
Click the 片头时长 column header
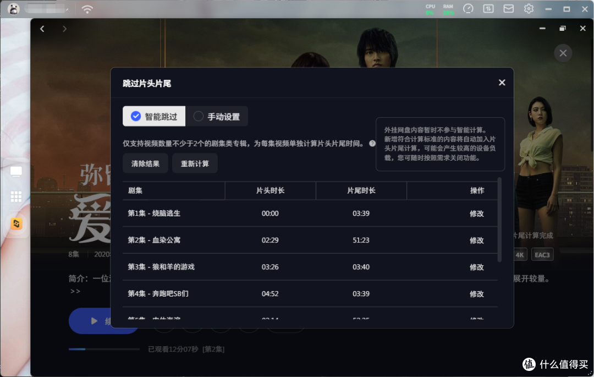(271, 190)
